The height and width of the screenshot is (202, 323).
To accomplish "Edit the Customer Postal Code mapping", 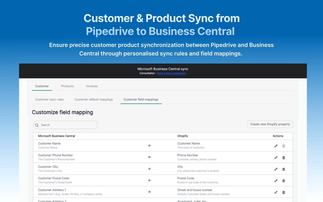I will point(276,180).
